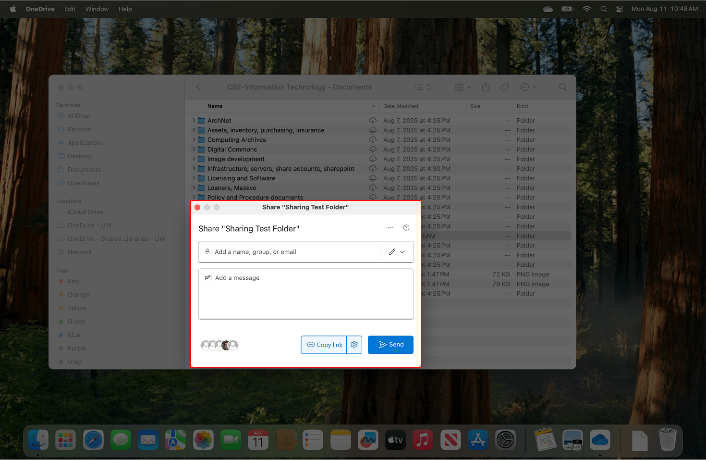The image size is (706, 460).
Task: Expand the Computing Archives folder
Action: pos(194,139)
